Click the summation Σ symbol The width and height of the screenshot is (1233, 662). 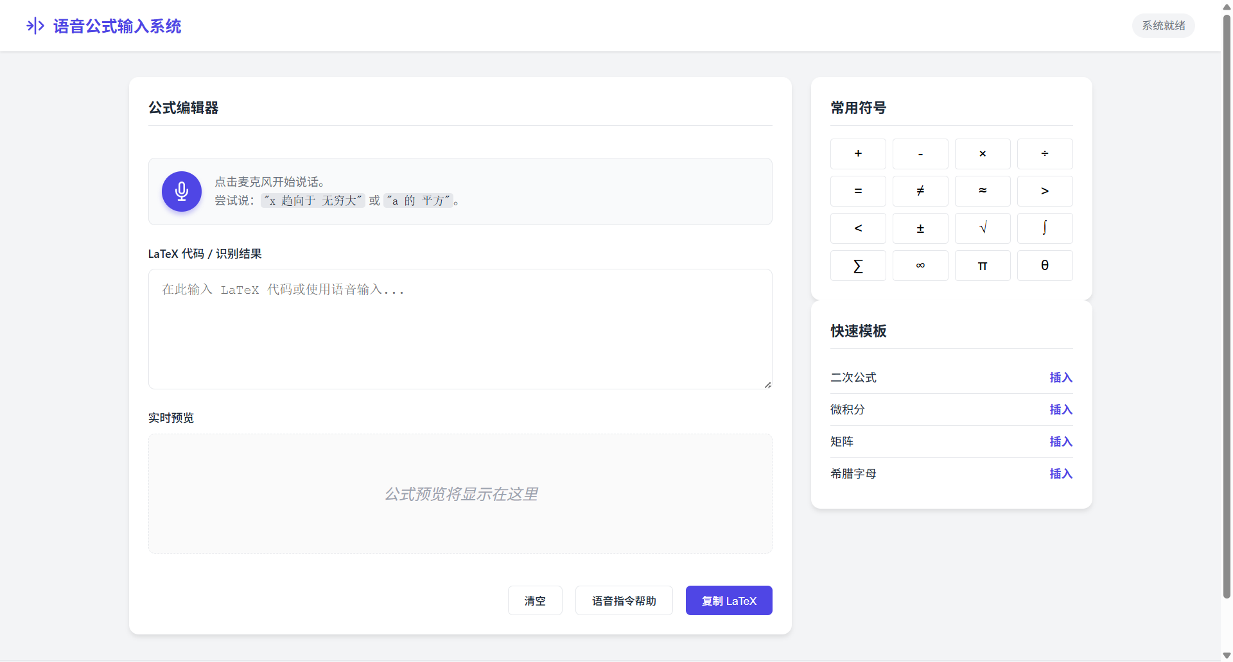tap(858, 265)
